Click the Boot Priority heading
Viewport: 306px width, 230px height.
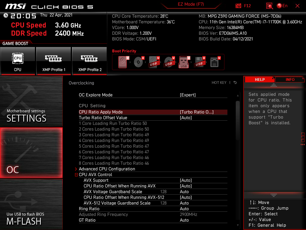pos(124,51)
